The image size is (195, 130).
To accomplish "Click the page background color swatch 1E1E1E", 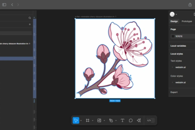I will pos(173,36).
